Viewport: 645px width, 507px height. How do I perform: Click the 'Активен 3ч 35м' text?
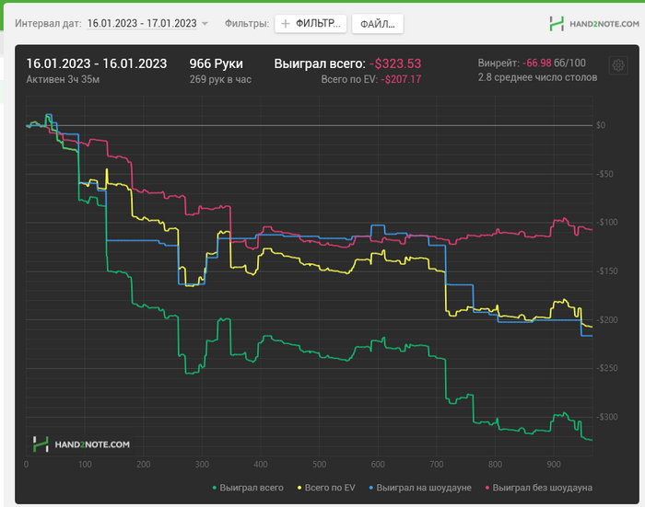coord(63,79)
